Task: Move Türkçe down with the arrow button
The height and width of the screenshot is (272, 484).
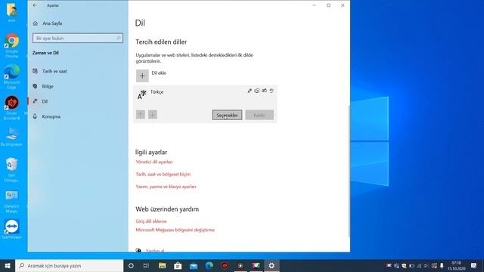Action: click(153, 114)
